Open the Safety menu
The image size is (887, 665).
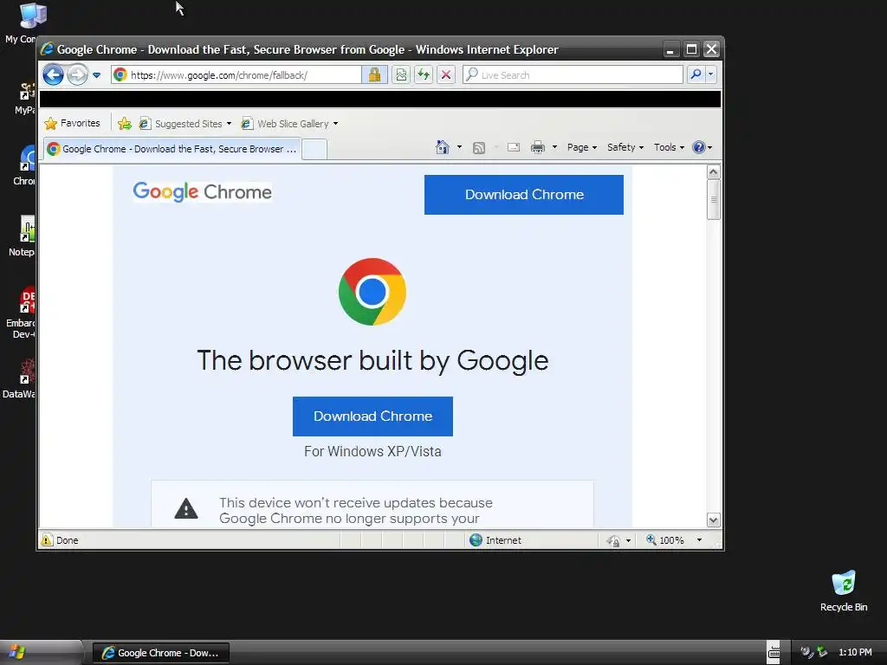coord(625,147)
